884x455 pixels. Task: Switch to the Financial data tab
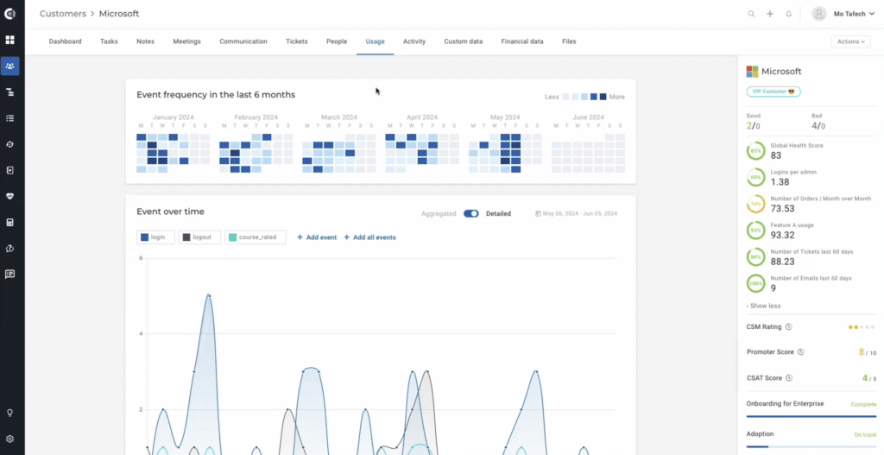[x=522, y=41]
